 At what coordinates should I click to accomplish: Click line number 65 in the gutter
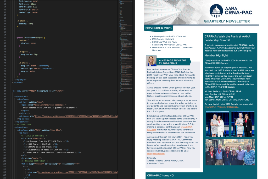point(5,38)
